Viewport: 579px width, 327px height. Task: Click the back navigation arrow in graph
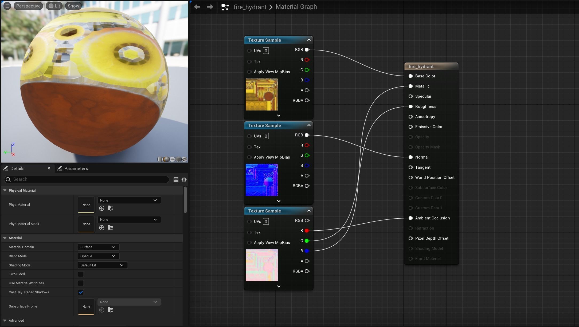[197, 7]
